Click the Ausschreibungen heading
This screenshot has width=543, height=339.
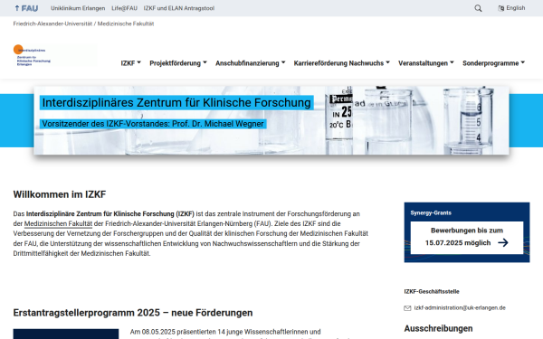tap(438, 328)
